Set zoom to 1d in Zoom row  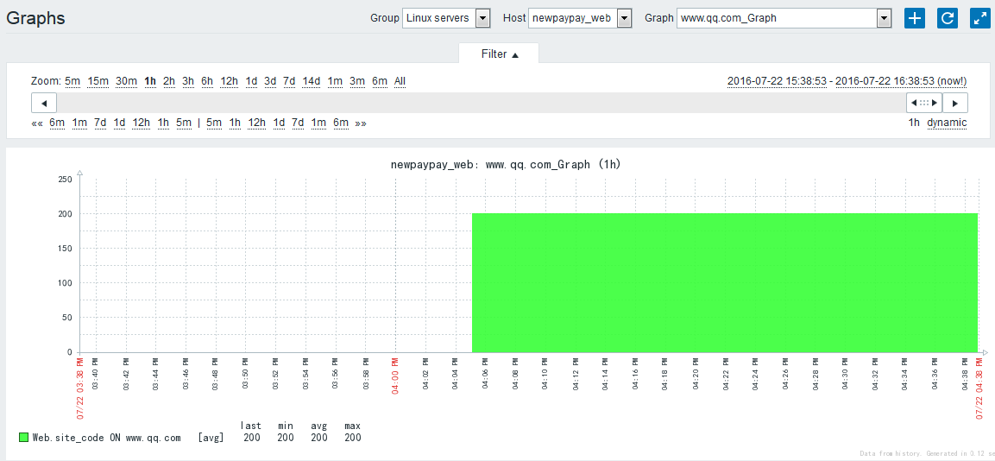point(251,81)
